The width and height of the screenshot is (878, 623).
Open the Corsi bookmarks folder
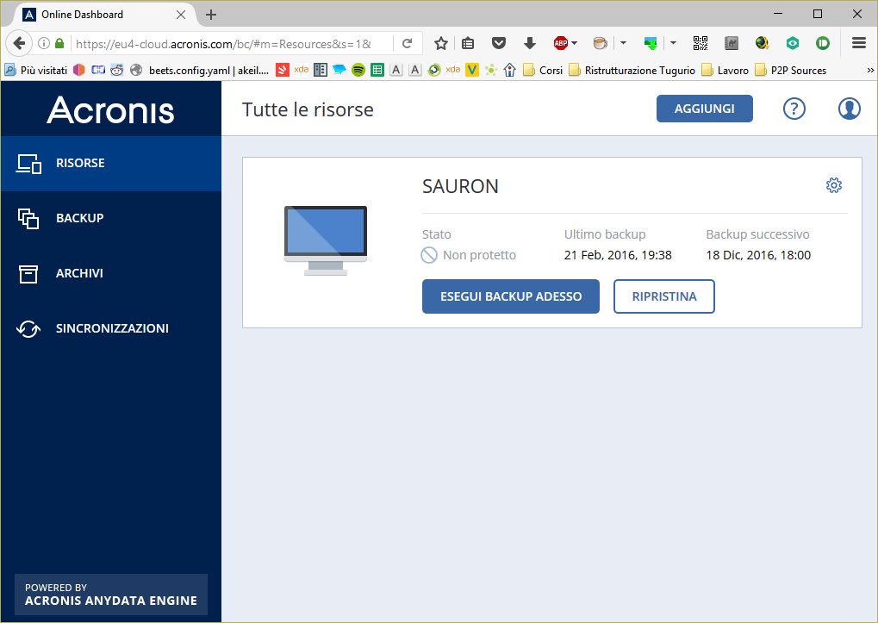click(x=543, y=71)
